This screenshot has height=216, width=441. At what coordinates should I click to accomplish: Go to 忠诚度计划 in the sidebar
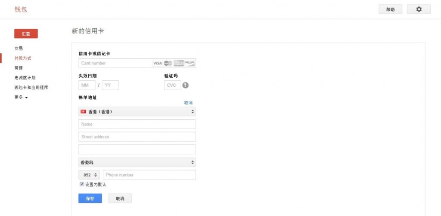[25, 78]
